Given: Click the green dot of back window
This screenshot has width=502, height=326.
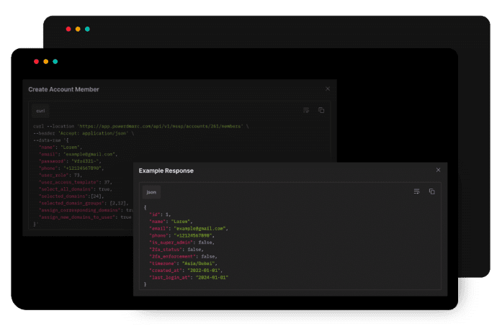Looking at the screenshot, I should point(87,29).
